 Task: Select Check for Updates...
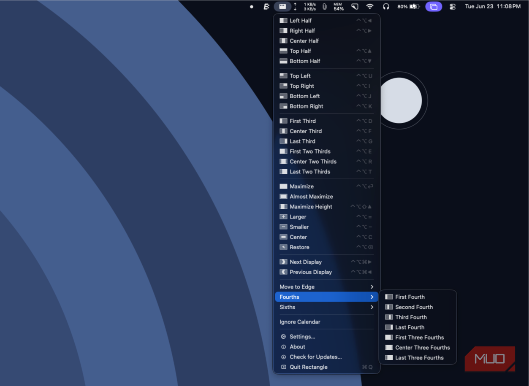[326, 357]
